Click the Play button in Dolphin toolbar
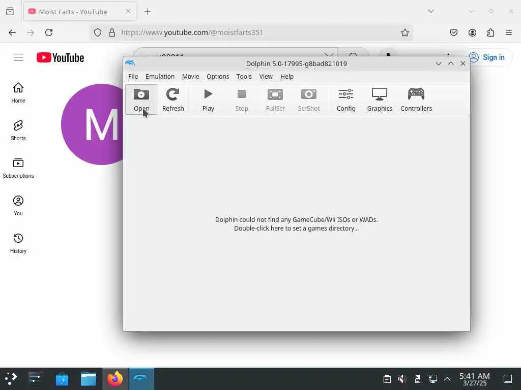 (x=208, y=99)
